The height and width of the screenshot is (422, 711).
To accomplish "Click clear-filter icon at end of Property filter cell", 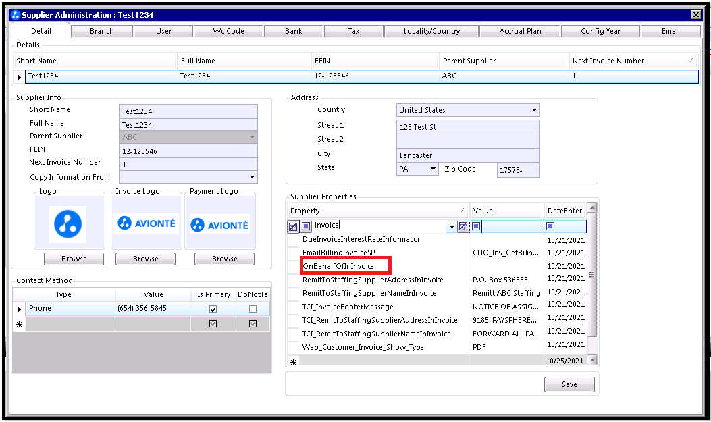I will [463, 226].
